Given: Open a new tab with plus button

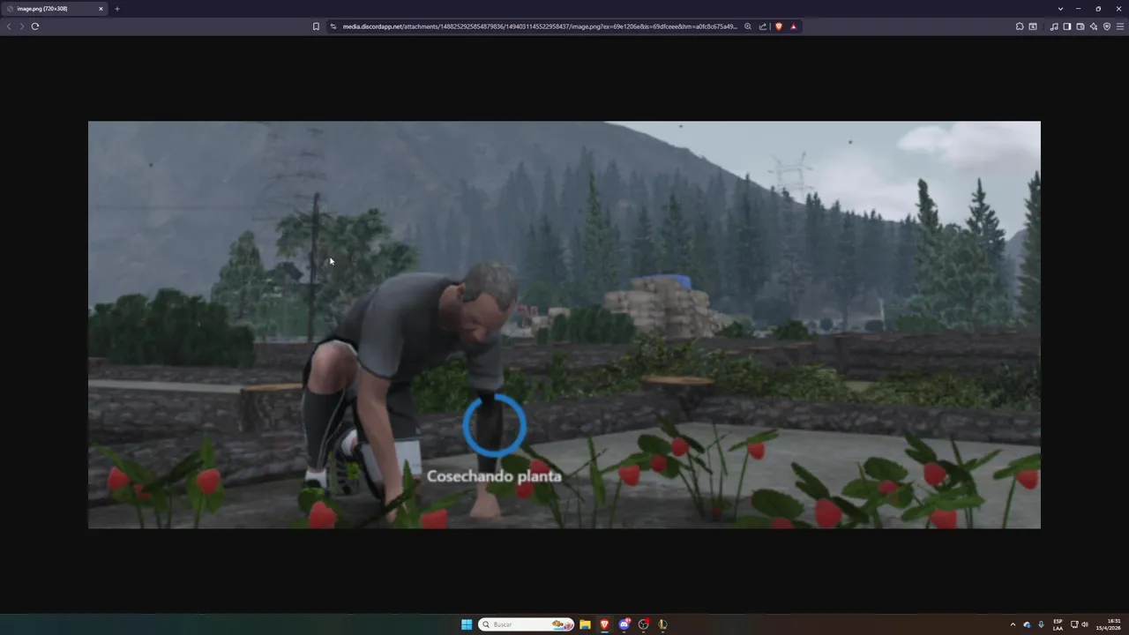Looking at the screenshot, I should pyautogui.click(x=116, y=9).
